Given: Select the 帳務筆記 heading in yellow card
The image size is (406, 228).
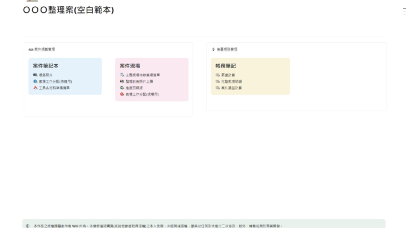Looking at the screenshot, I should click(x=226, y=66).
